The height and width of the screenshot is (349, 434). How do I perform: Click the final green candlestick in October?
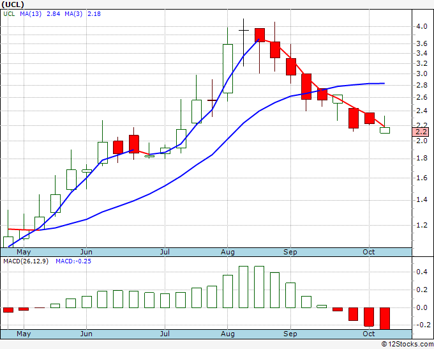pyautogui.click(x=385, y=130)
